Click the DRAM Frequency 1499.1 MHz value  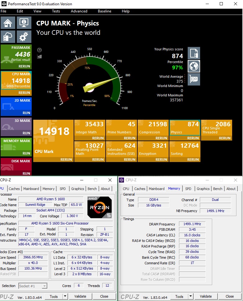[192, 224]
